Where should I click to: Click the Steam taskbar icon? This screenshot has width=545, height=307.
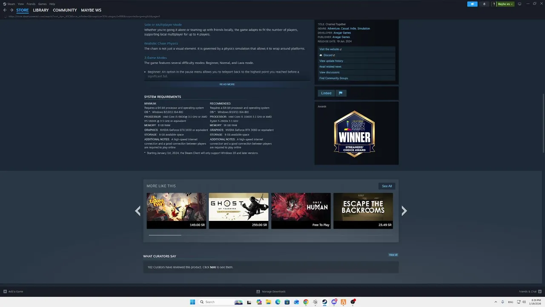[324, 302]
